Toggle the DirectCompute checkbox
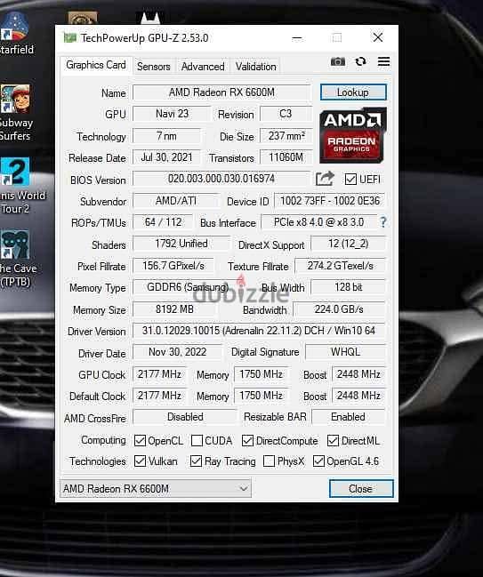483x577 pixels. [x=247, y=440]
